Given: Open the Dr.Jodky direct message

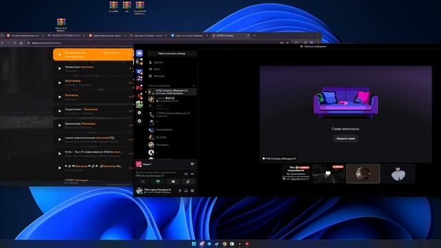Looking at the screenshot, I should pos(172,137).
